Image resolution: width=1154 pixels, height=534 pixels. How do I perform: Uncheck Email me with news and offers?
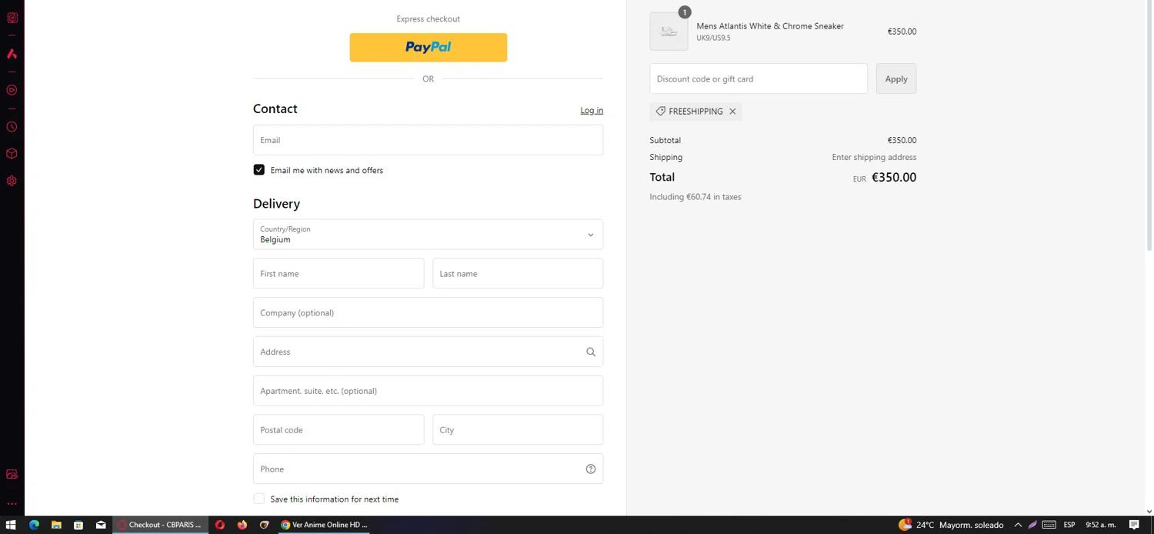click(x=259, y=170)
